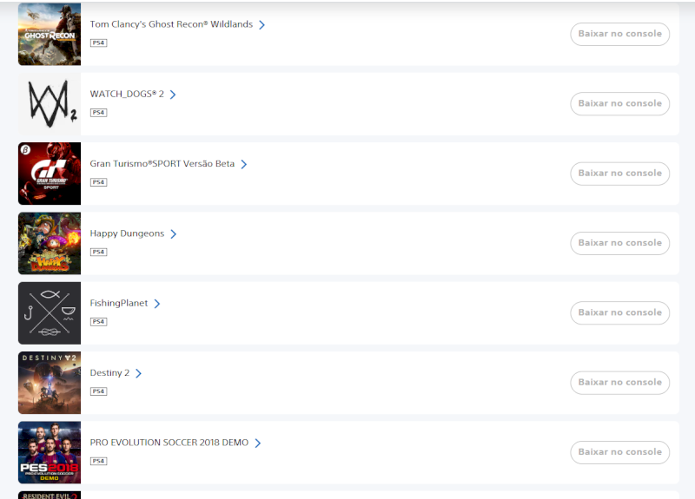Screen dimensions: 695x499
Task: Expand chevron next to Gran Turismo SPORT Beta
Action: point(244,164)
